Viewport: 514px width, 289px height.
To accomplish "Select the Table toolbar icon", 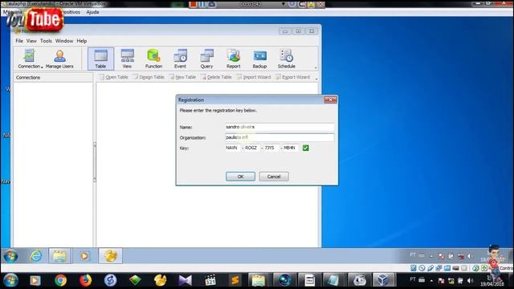I will click(x=100, y=59).
